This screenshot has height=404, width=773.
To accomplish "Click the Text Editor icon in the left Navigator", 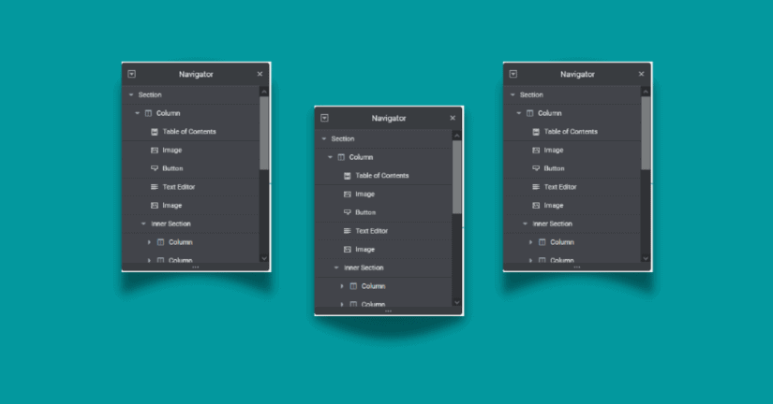I will pyautogui.click(x=154, y=187).
